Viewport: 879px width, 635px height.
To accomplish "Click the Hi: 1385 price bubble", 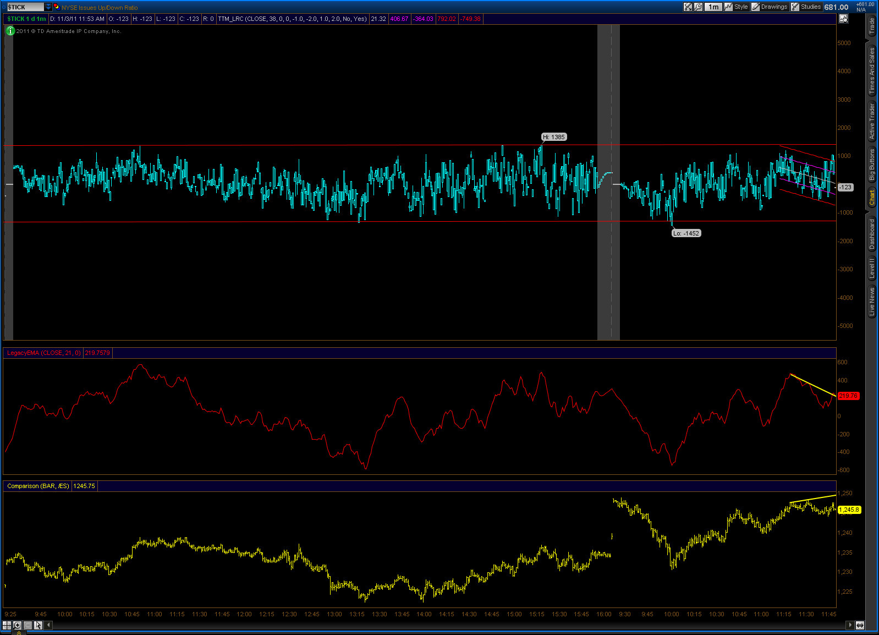I will tap(554, 137).
